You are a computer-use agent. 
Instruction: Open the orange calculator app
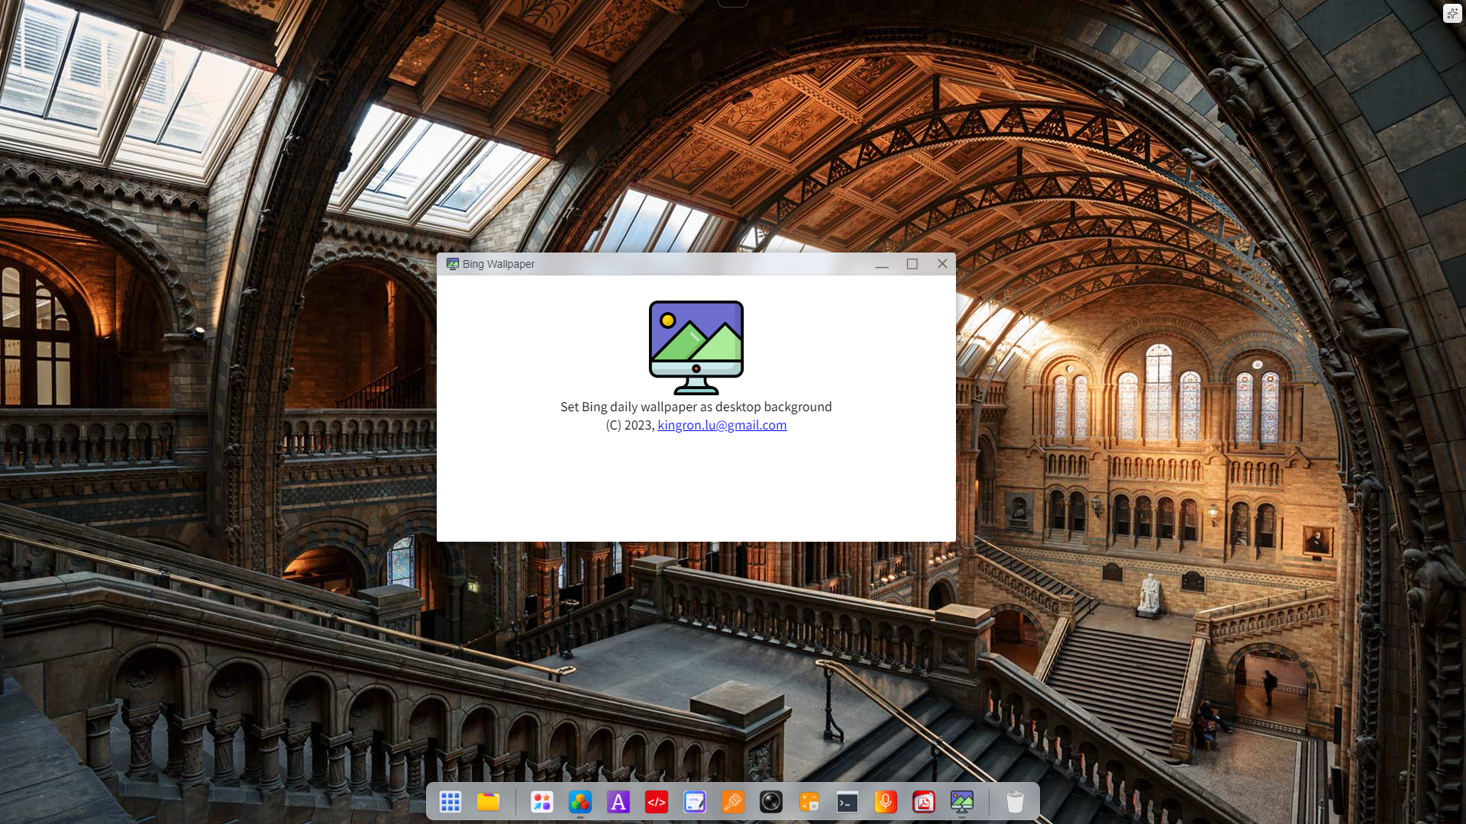pos(809,802)
